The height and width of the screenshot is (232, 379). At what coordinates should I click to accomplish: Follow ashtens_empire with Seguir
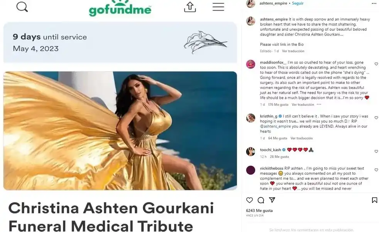298,3
